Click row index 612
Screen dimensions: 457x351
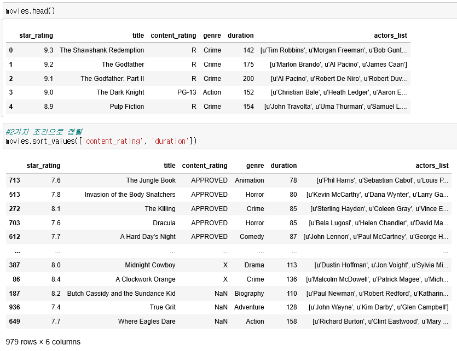coord(15,237)
